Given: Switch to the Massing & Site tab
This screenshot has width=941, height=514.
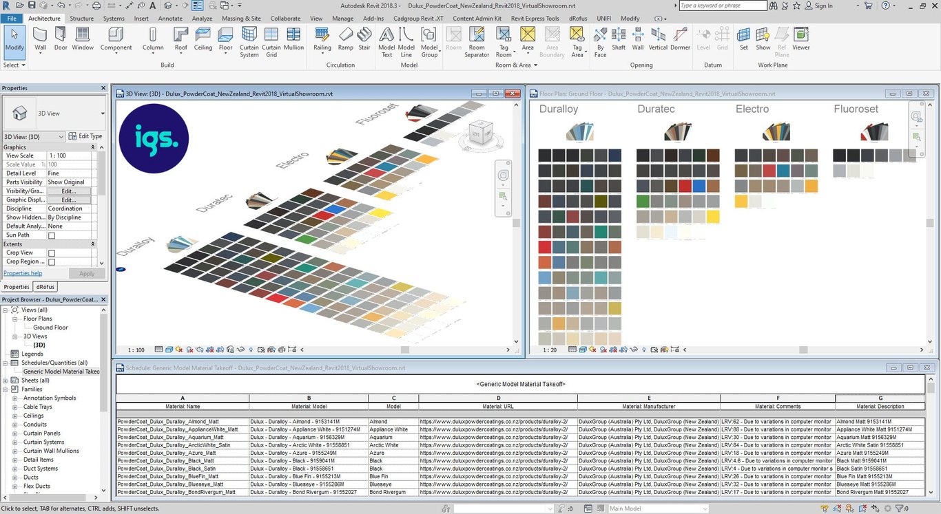Looking at the screenshot, I should (x=241, y=19).
